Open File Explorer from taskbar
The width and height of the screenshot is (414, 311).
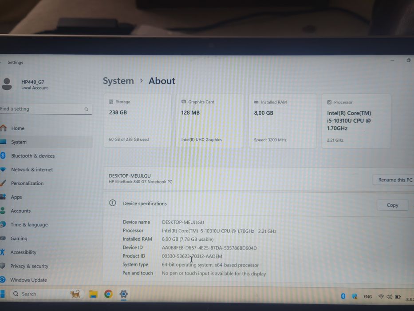(93, 294)
